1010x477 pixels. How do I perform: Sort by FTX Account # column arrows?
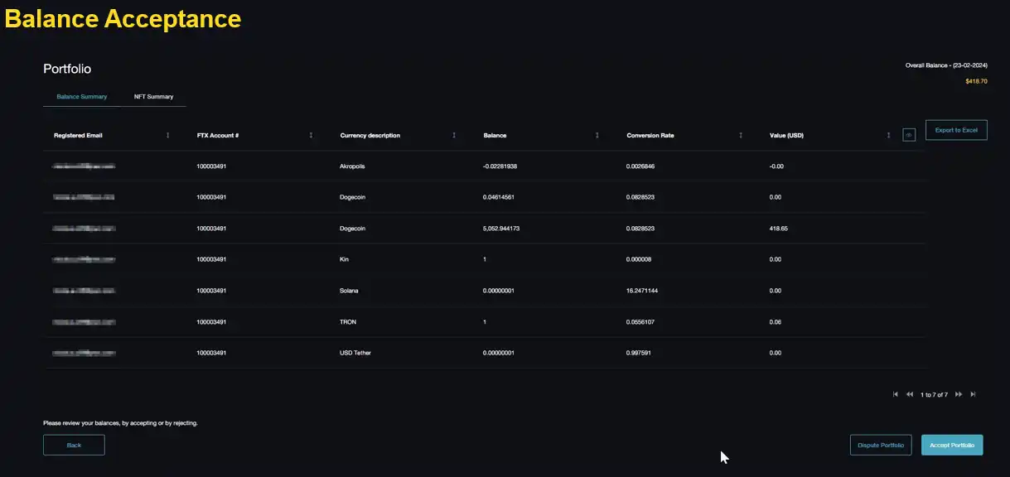[x=311, y=135]
